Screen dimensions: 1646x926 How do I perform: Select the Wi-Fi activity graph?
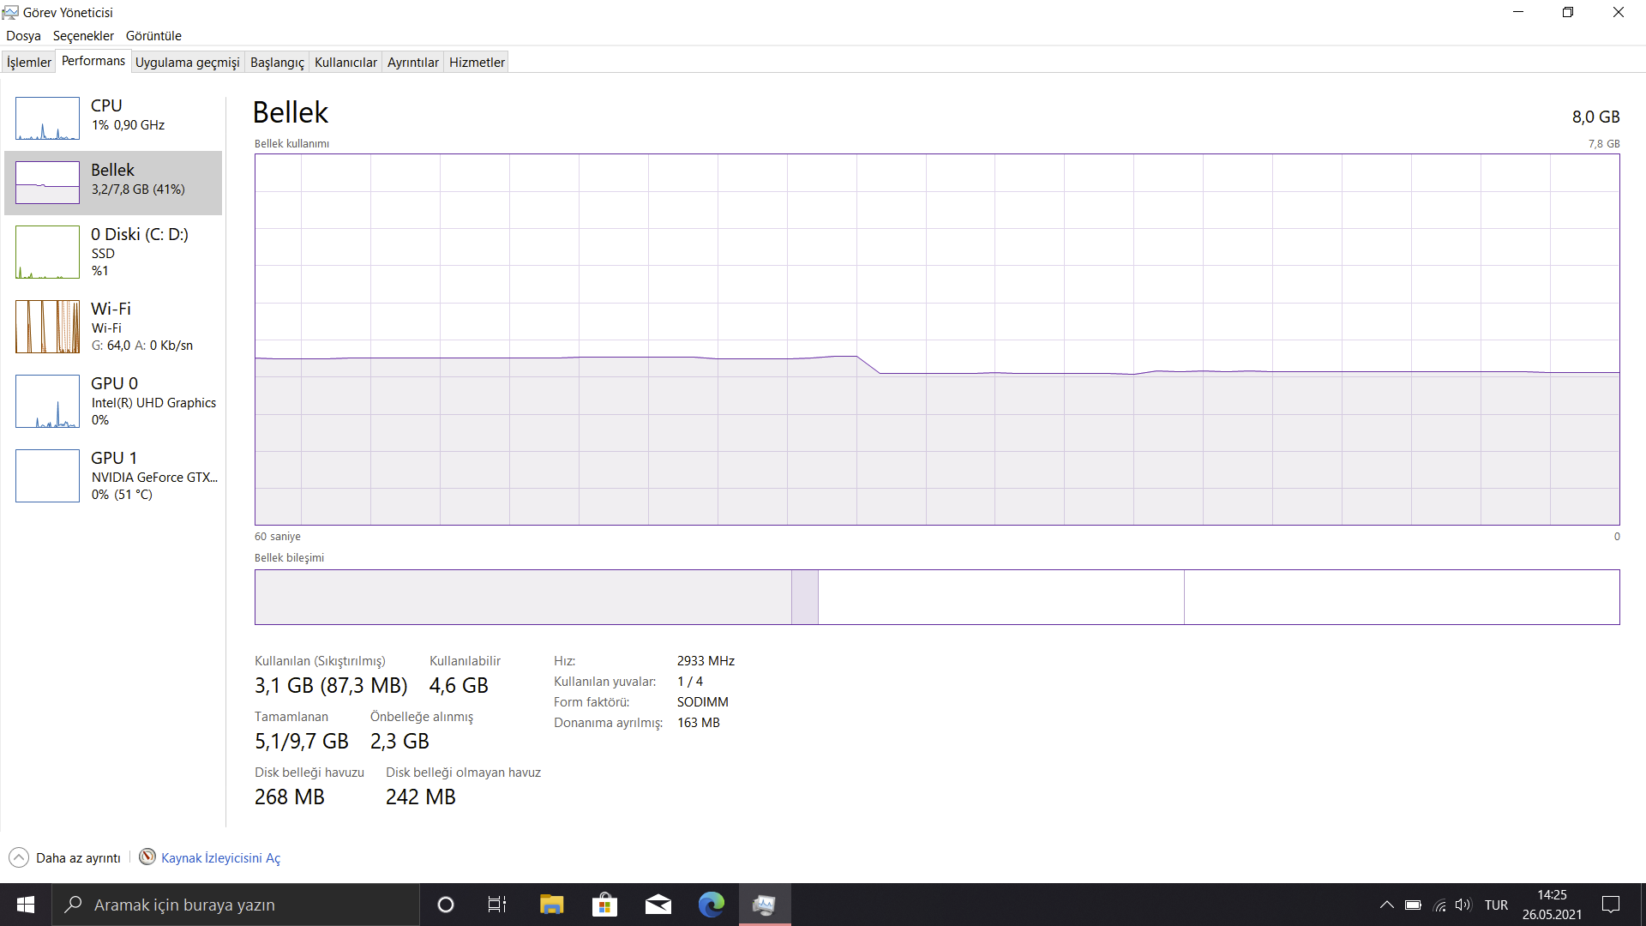[x=47, y=327]
